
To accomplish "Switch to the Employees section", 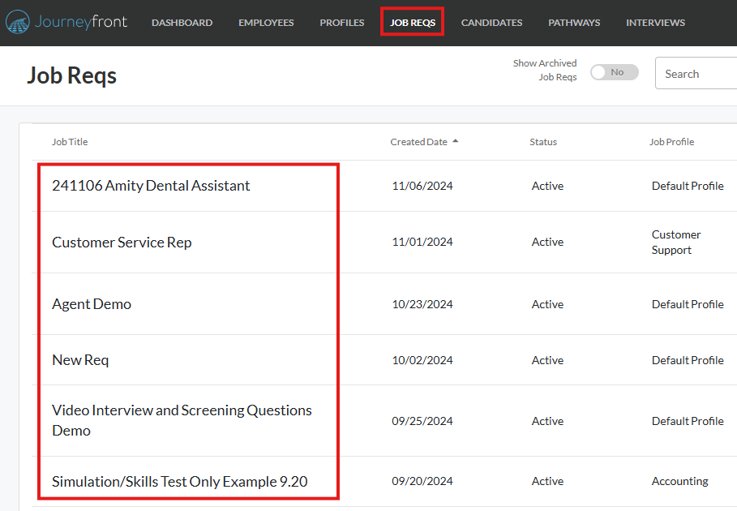I will coord(265,23).
